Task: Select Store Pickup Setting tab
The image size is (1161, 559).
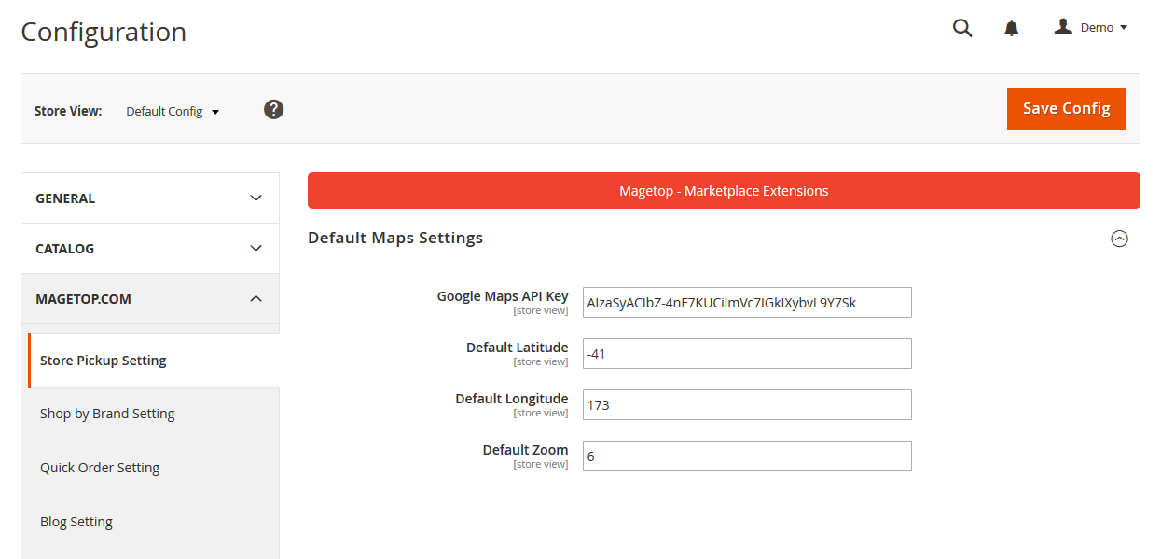Action: (104, 361)
